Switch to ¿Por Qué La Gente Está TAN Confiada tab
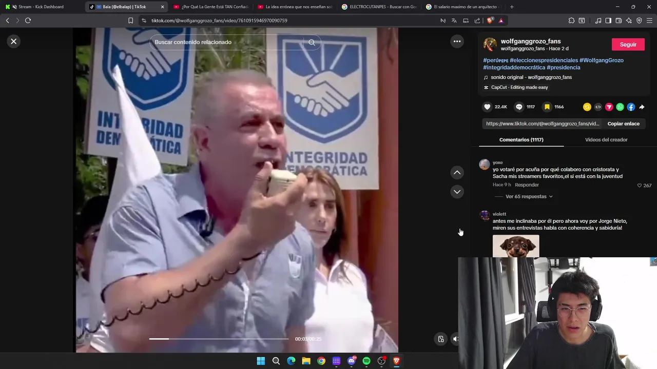 pos(210,7)
